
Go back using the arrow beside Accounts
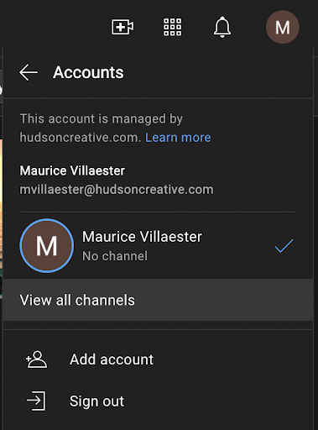pyautogui.click(x=29, y=72)
